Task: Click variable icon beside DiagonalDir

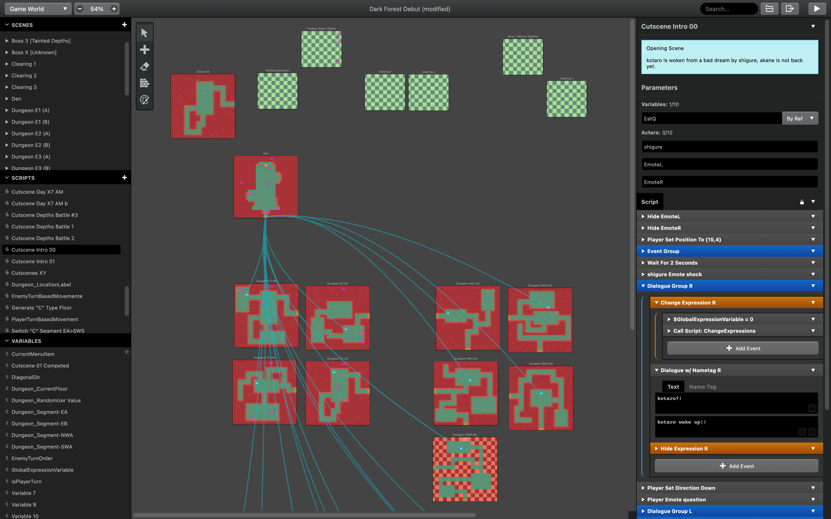Action: pyautogui.click(x=7, y=377)
